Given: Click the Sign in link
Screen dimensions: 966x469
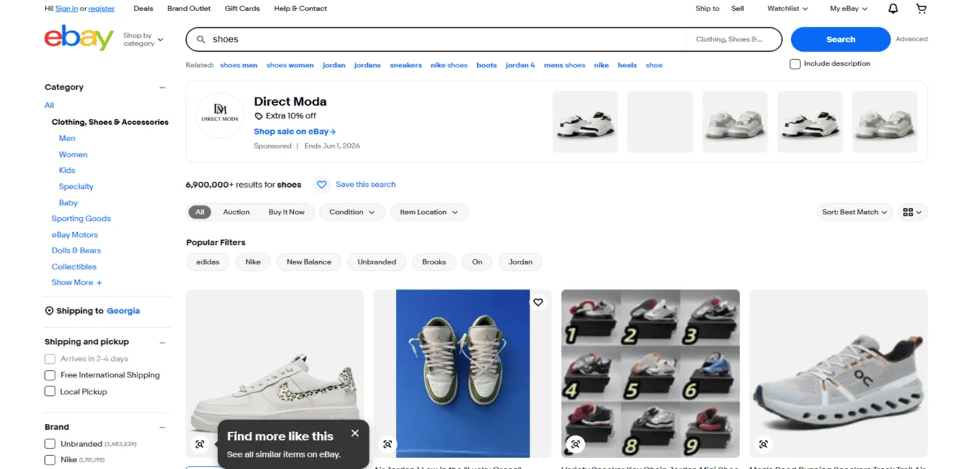Looking at the screenshot, I should (66, 9).
